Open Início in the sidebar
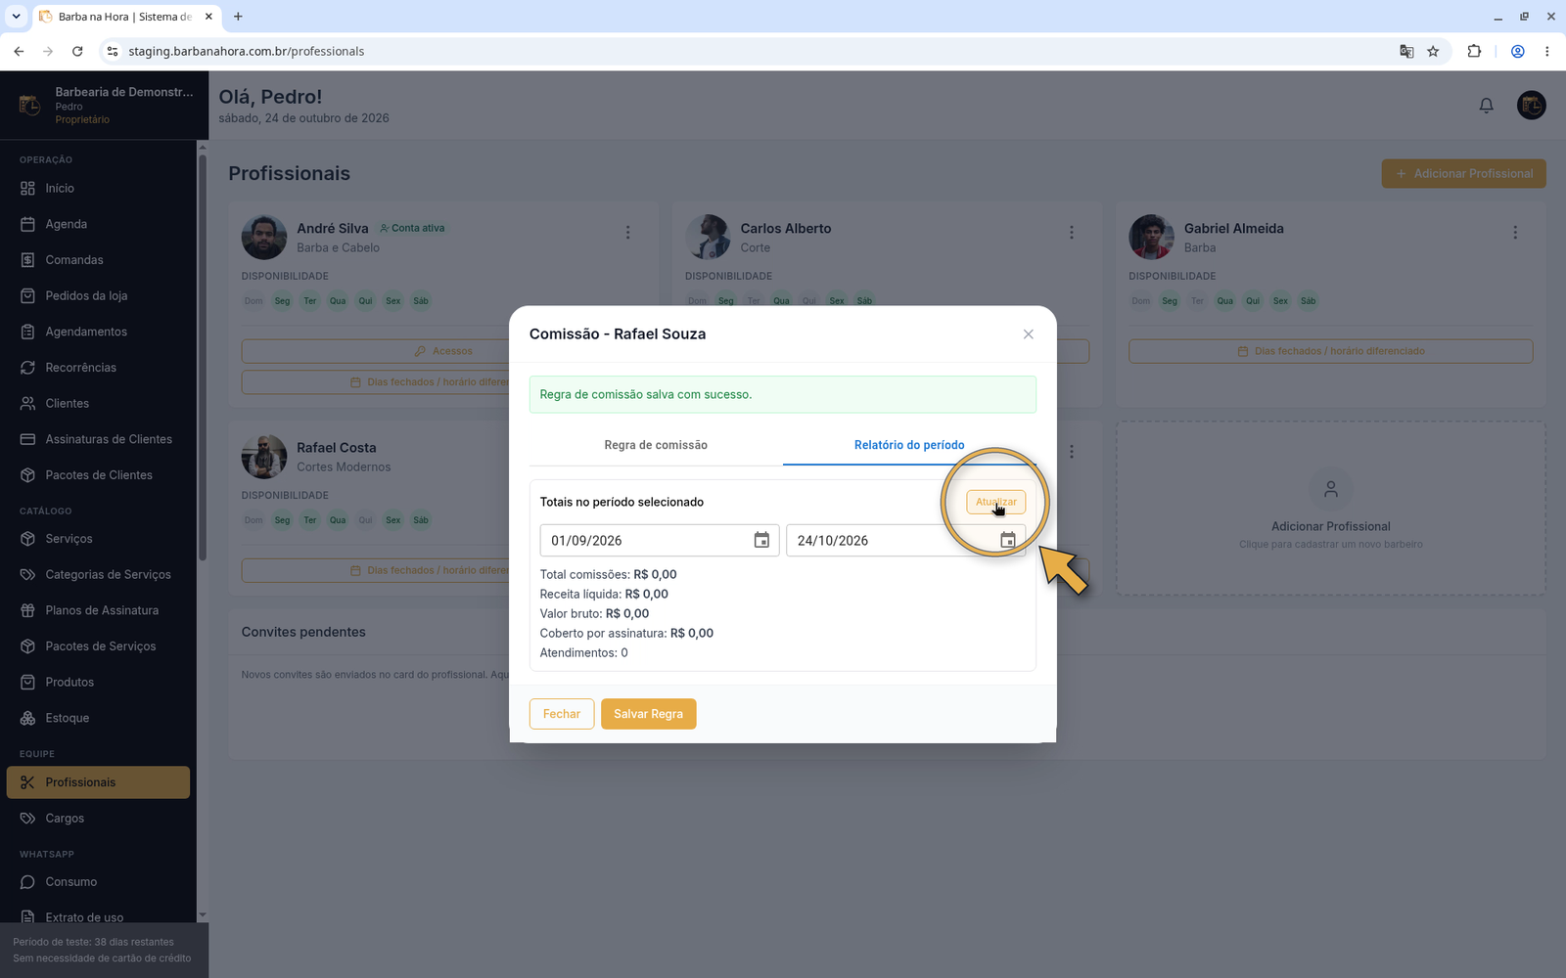This screenshot has width=1566, height=978. coord(98,188)
